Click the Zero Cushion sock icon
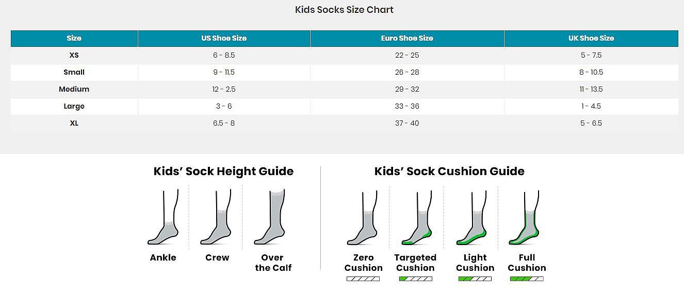This screenshot has height=294, width=684. (x=363, y=218)
